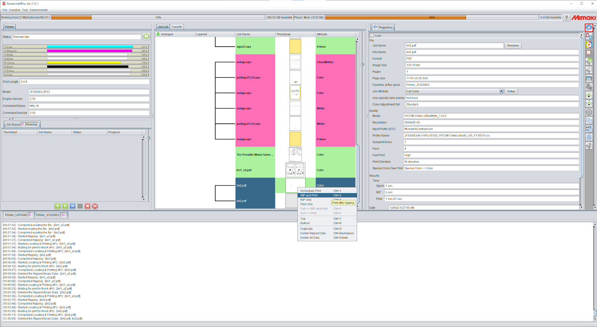Viewport: 597px width, 327px height.
Task: Click the green Arranged arrow icon in header
Action: tap(158, 34)
